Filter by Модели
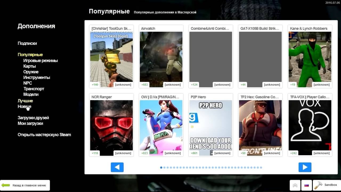This screenshot has width=341, height=192. (31, 94)
